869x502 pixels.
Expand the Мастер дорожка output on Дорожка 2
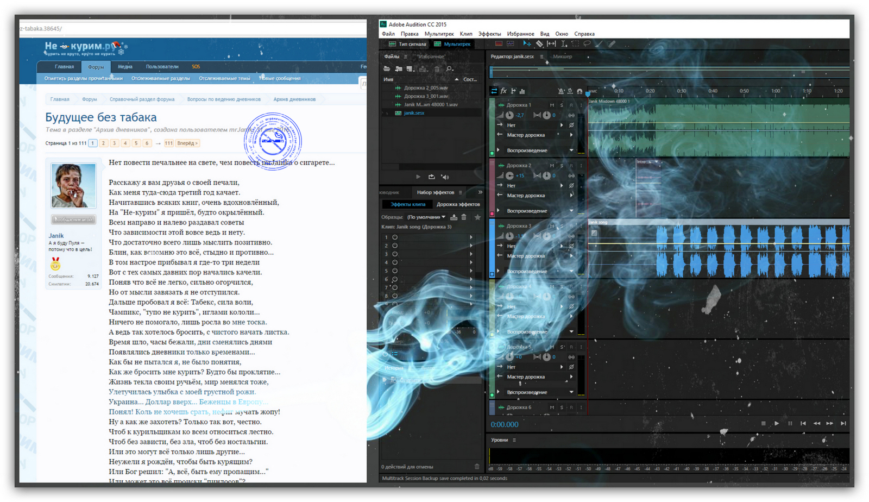(x=571, y=196)
